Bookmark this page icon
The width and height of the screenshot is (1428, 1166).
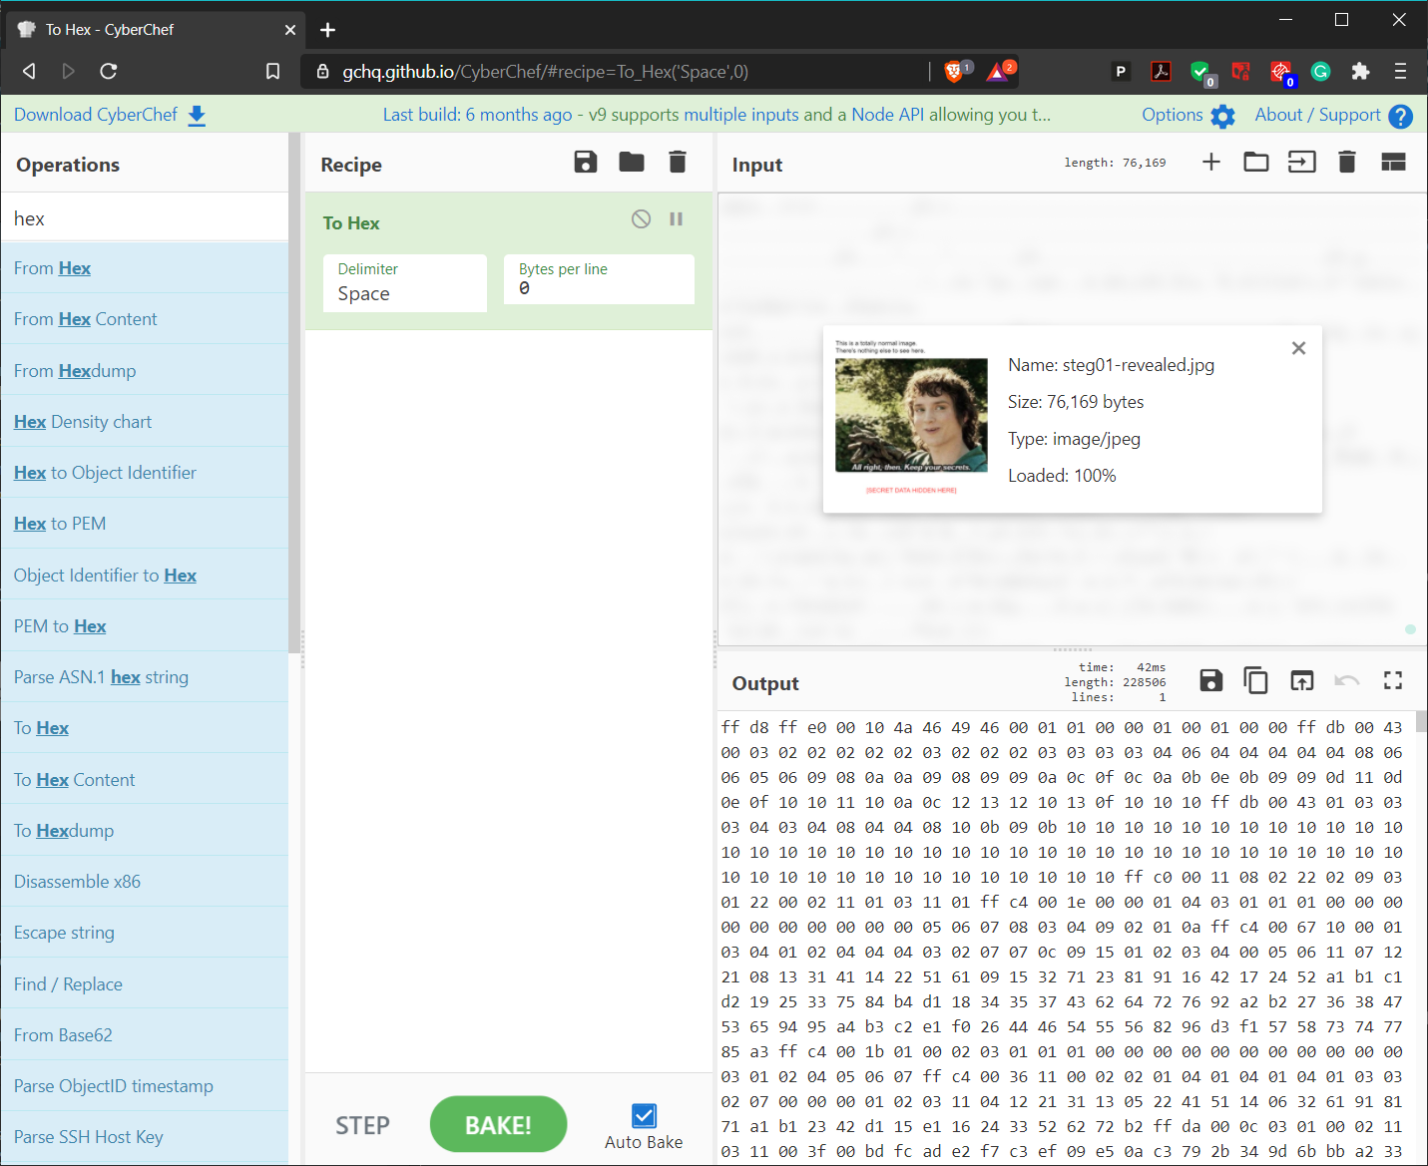[x=272, y=71]
